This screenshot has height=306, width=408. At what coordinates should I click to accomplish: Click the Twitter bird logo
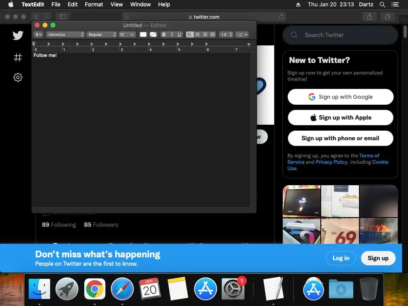click(x=18, y=35)
